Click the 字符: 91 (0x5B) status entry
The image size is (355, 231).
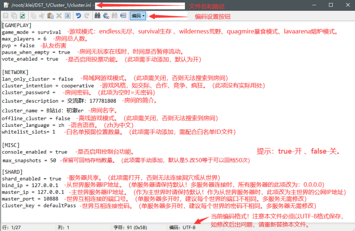tap(130, 228)
